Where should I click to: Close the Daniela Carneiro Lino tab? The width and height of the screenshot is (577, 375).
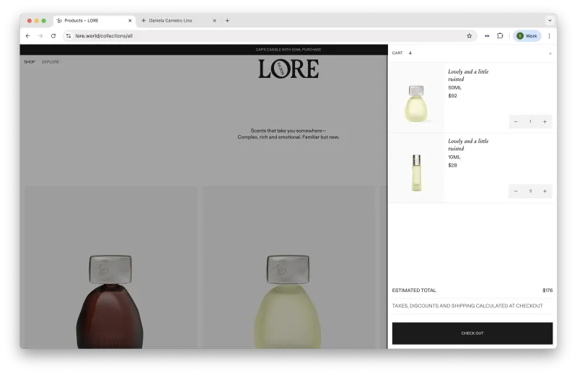(214, 21)
